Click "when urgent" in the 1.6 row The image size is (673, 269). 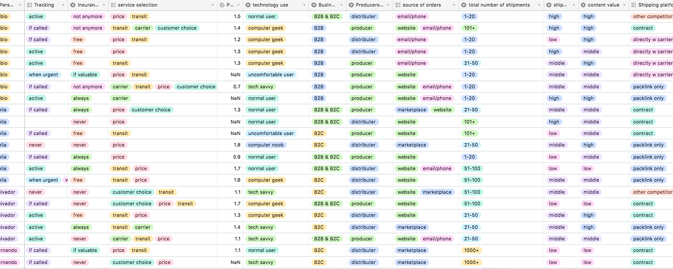point(43,180)
